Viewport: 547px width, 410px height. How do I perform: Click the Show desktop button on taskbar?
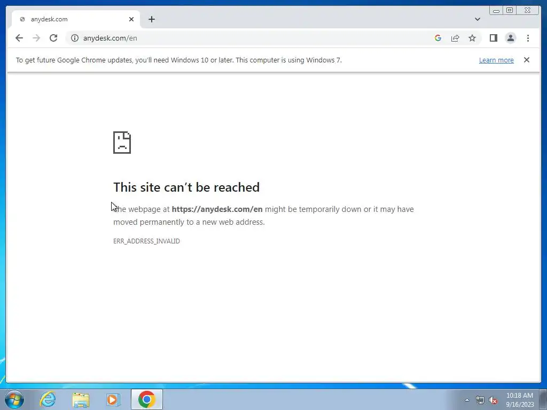tap(543, 399)
